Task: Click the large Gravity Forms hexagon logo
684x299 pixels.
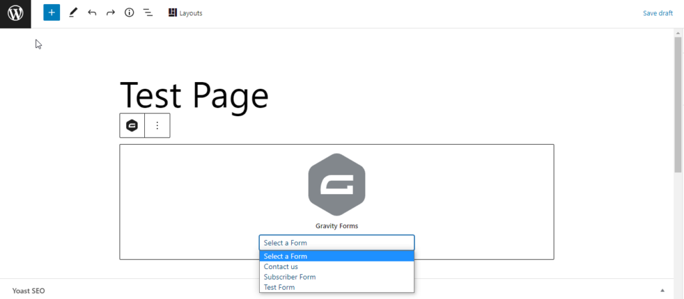Action: pyautogui.click(x=337, y=184)
